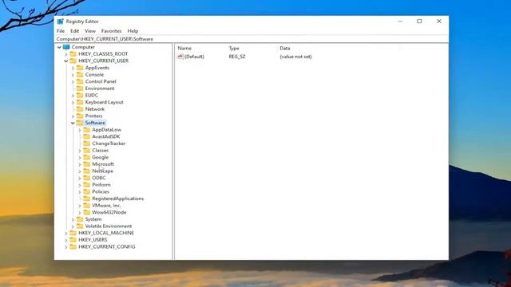Click the (Default) string value icon
The image size is (511, 287).
pyautogui.click(x=180, y=57)
